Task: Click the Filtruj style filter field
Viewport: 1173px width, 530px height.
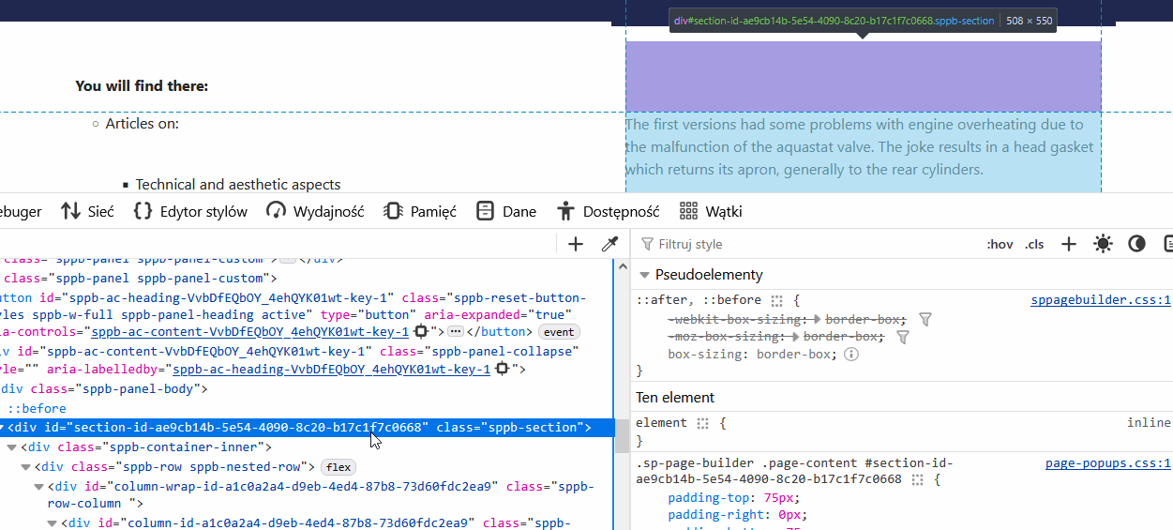Action: coord(806,244)
